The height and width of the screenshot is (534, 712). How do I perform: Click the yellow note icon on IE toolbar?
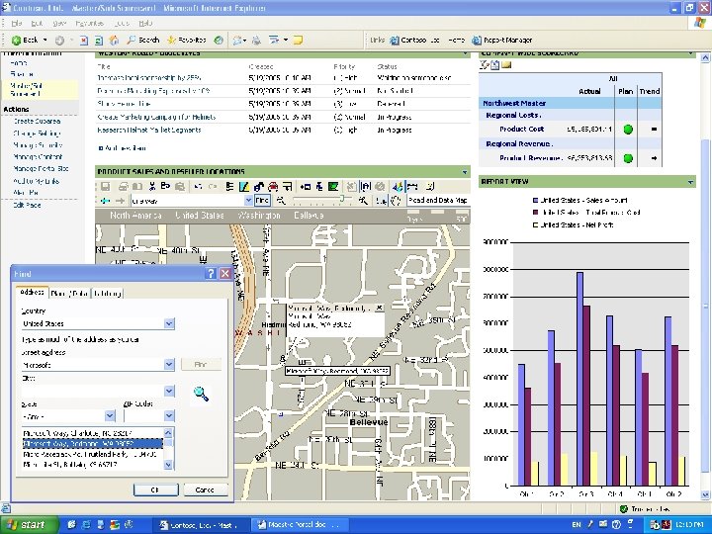(298, 41)
